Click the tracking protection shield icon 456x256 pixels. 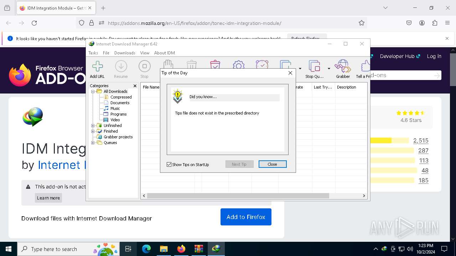[x=82, y=23]
